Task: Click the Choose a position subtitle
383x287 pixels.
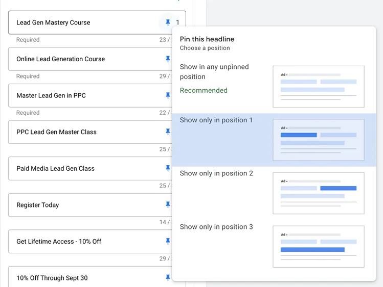Action: tap(205, 48)
